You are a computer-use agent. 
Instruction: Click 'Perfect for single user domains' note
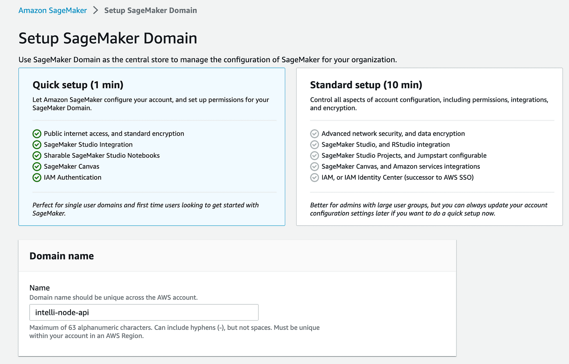(145, 209)
